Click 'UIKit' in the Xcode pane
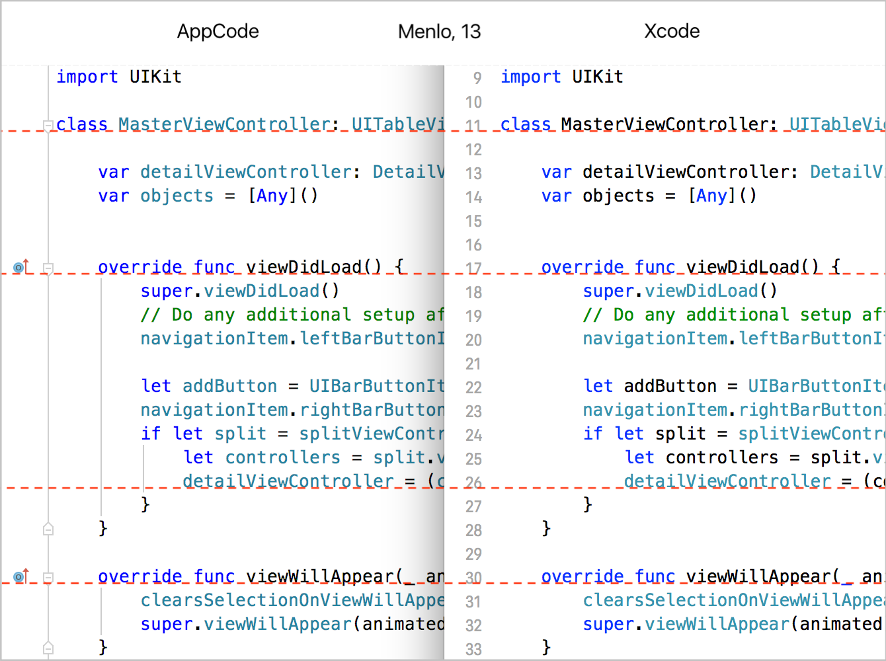Image resolution: width=886 pixels, height=661 pixels. (598, 77)
